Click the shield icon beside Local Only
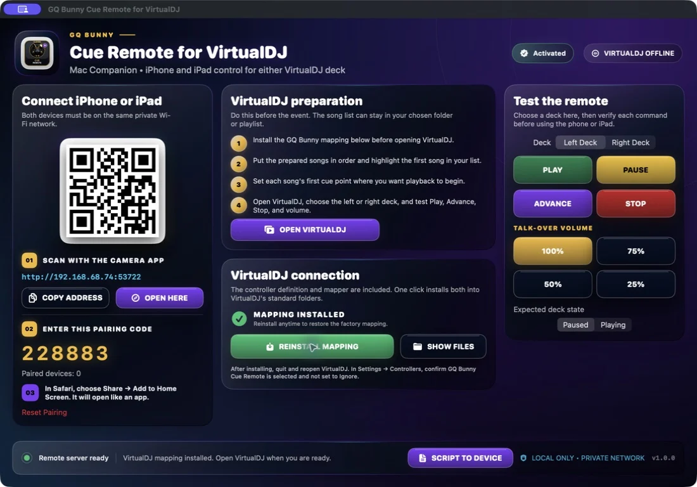Image resolution: width=697 pixels, height=487 pixels. click(x=523, y=458)
